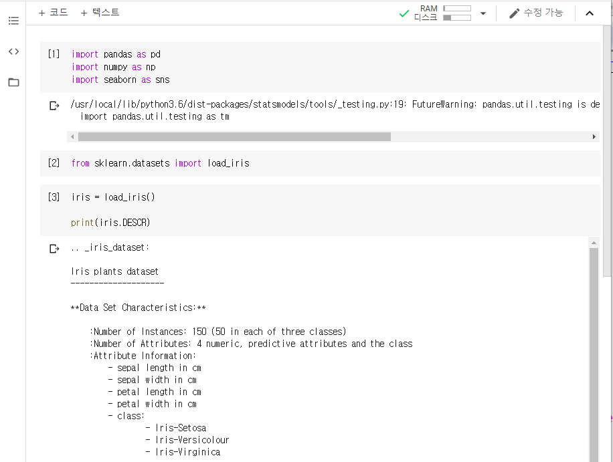Click left arrow of horizontal output scrollbar
The width and height of the screenshot is (613, 462).
pos(72,137)
